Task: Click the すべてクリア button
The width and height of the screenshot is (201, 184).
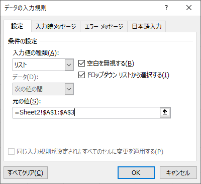Action: pyautogui.click(x=26, y=172)
